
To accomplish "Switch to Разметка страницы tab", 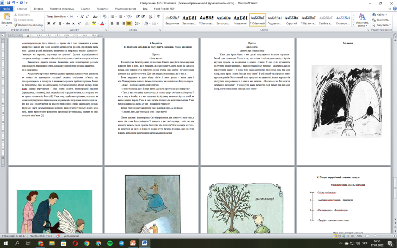I will tap(62, 8).
